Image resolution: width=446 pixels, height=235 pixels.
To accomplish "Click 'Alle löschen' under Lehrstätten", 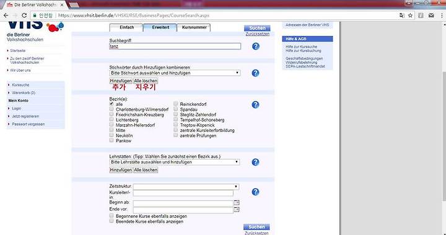I will pos(146,170).
